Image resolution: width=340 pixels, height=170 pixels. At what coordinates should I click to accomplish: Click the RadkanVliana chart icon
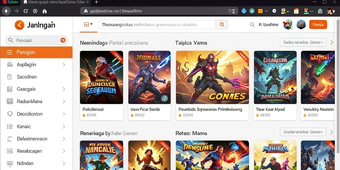pos(10,102)
